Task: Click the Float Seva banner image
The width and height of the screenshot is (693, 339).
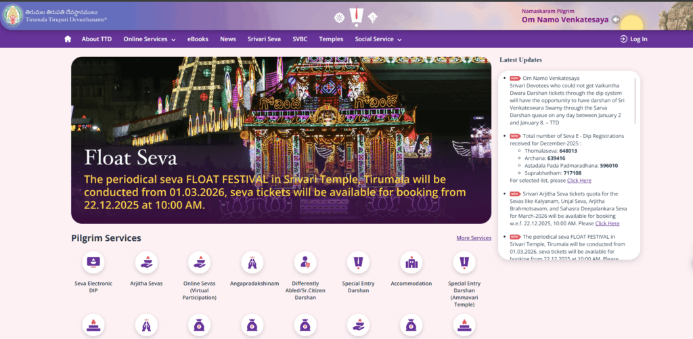Action: click(x=281, y=140)
